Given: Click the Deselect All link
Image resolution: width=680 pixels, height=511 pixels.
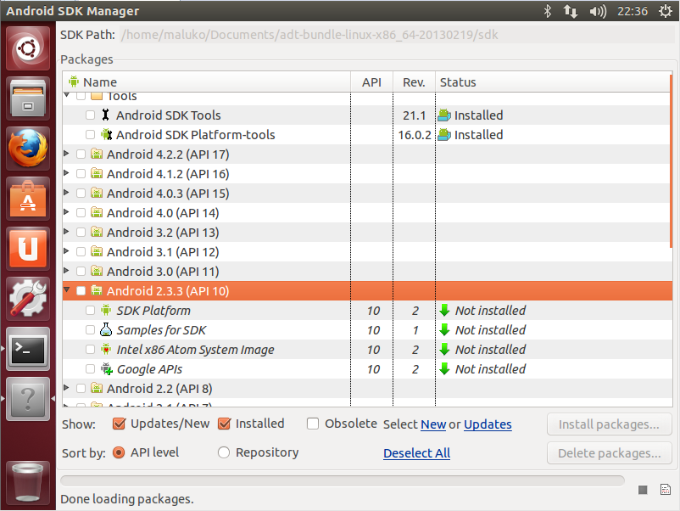Looking at the screenshot, I should point(417,453).
